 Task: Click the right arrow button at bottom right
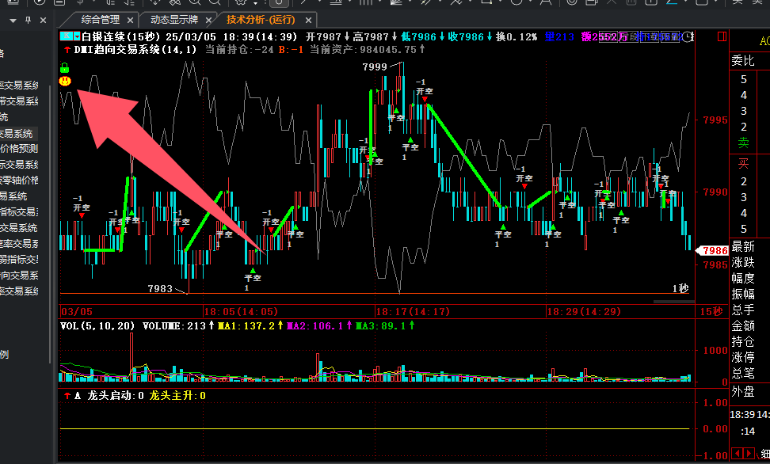click(x=749, y=453)
